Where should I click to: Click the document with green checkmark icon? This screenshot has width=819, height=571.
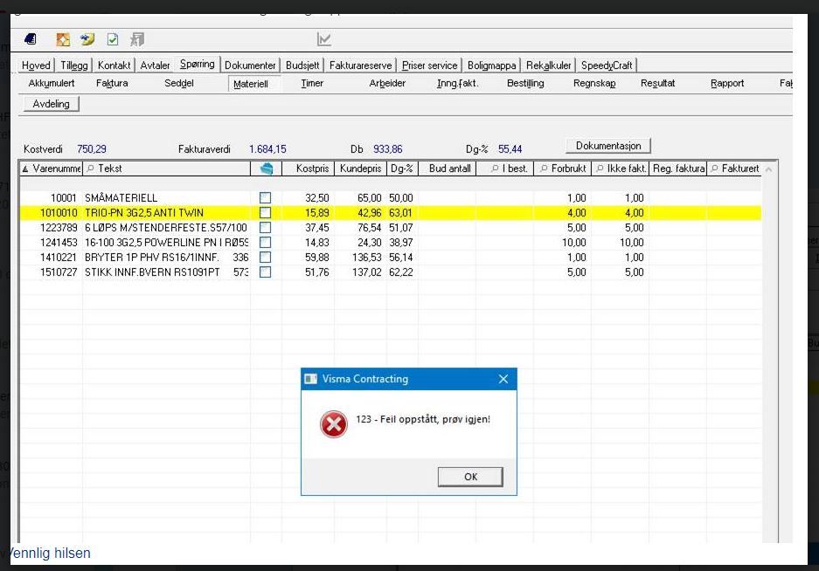[112, 39]
